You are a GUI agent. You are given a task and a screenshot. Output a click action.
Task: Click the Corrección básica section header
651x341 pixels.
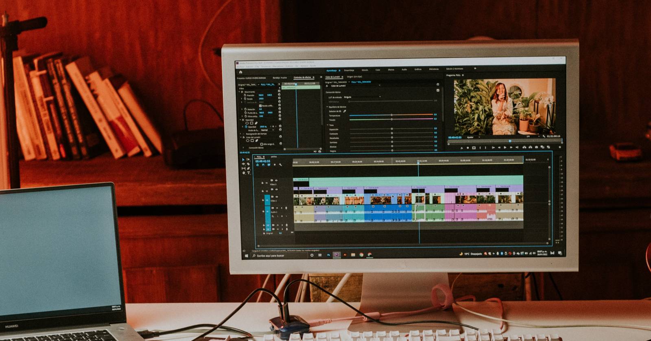click(333, 92)
